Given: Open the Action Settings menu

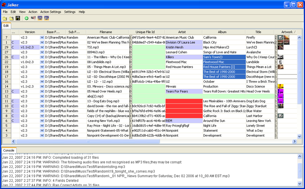Looking at the screenshot, I should [50, 12].
